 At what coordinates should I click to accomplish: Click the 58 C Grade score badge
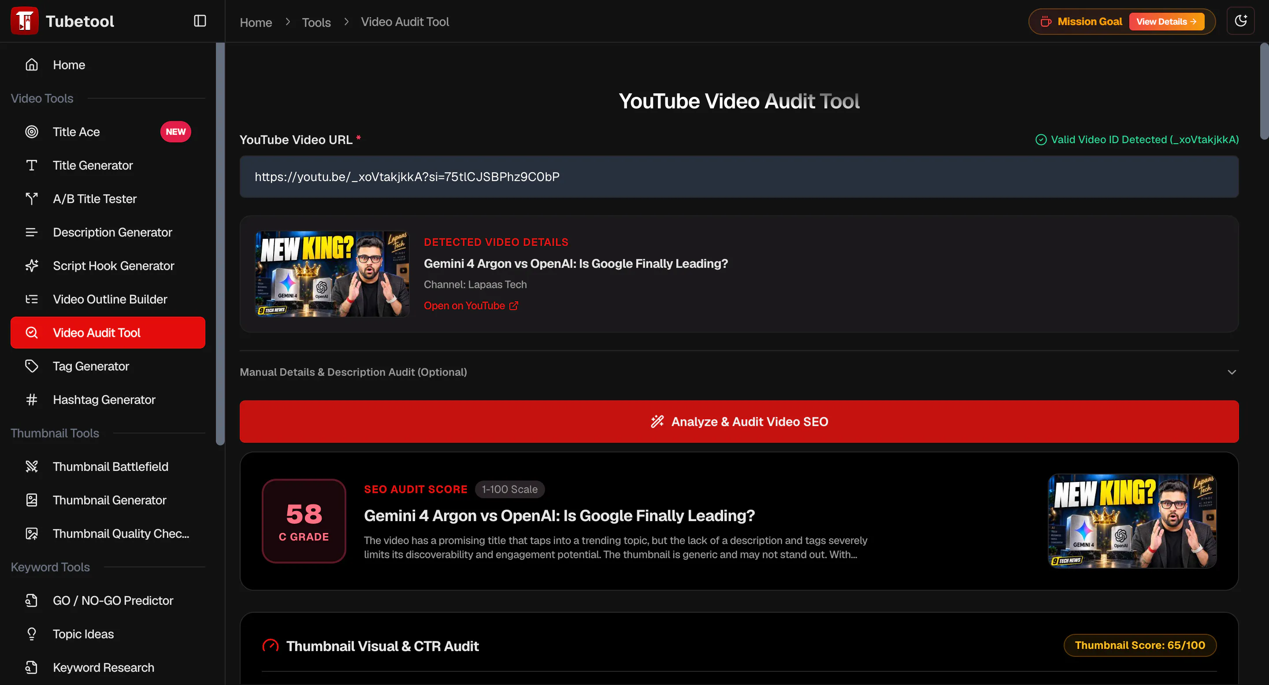(x=304, y=521)
